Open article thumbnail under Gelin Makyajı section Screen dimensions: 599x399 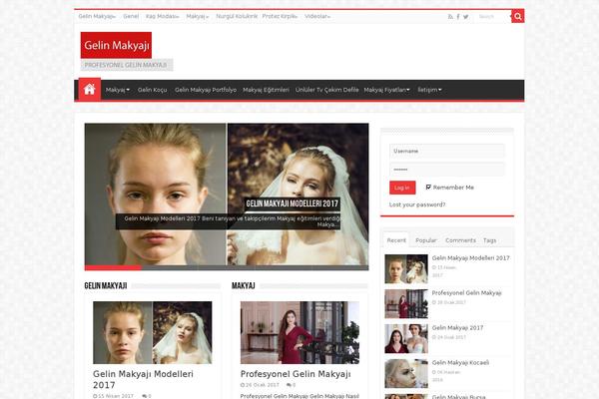click(x=153, y=332)
